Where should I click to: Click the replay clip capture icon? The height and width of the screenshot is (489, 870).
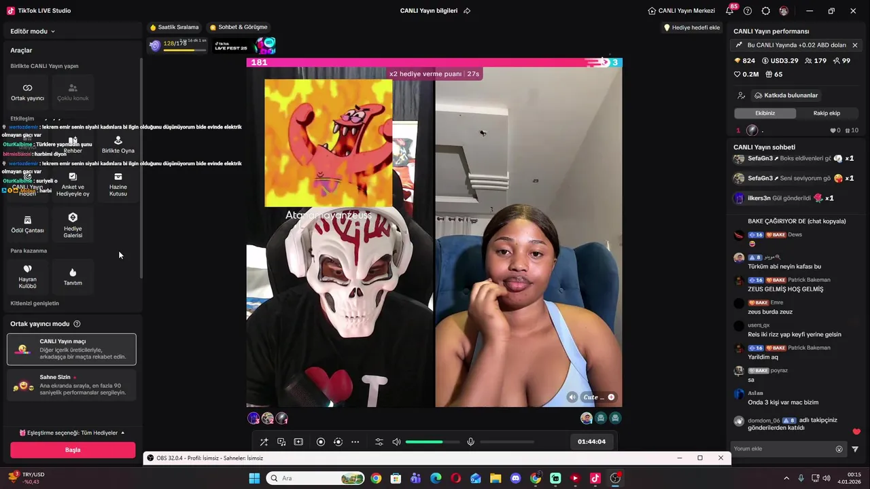pyautogui.click(x=338, y=442)
